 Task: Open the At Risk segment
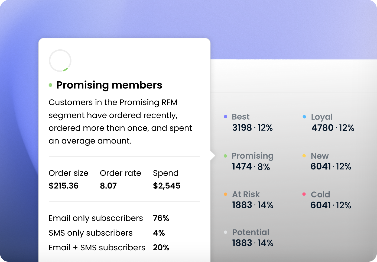pyautogui.click(x=246, y=194)
